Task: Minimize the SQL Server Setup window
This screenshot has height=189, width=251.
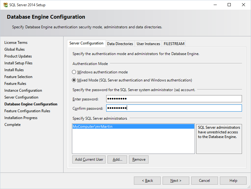Action: [215, 5]
